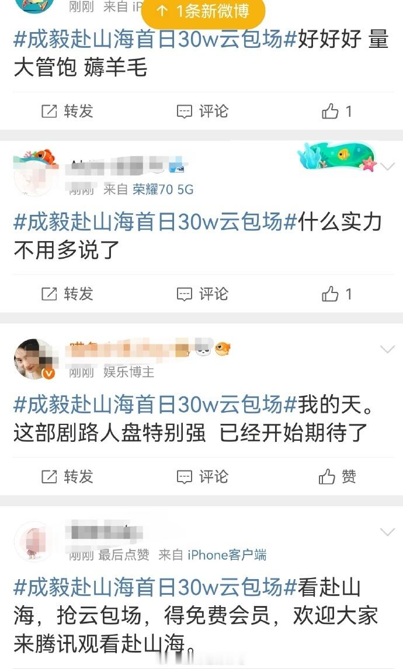Open chevron menu on 娱乐博主 post

(388, 350)
